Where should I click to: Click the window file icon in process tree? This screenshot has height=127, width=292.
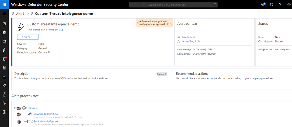[29, 121]
